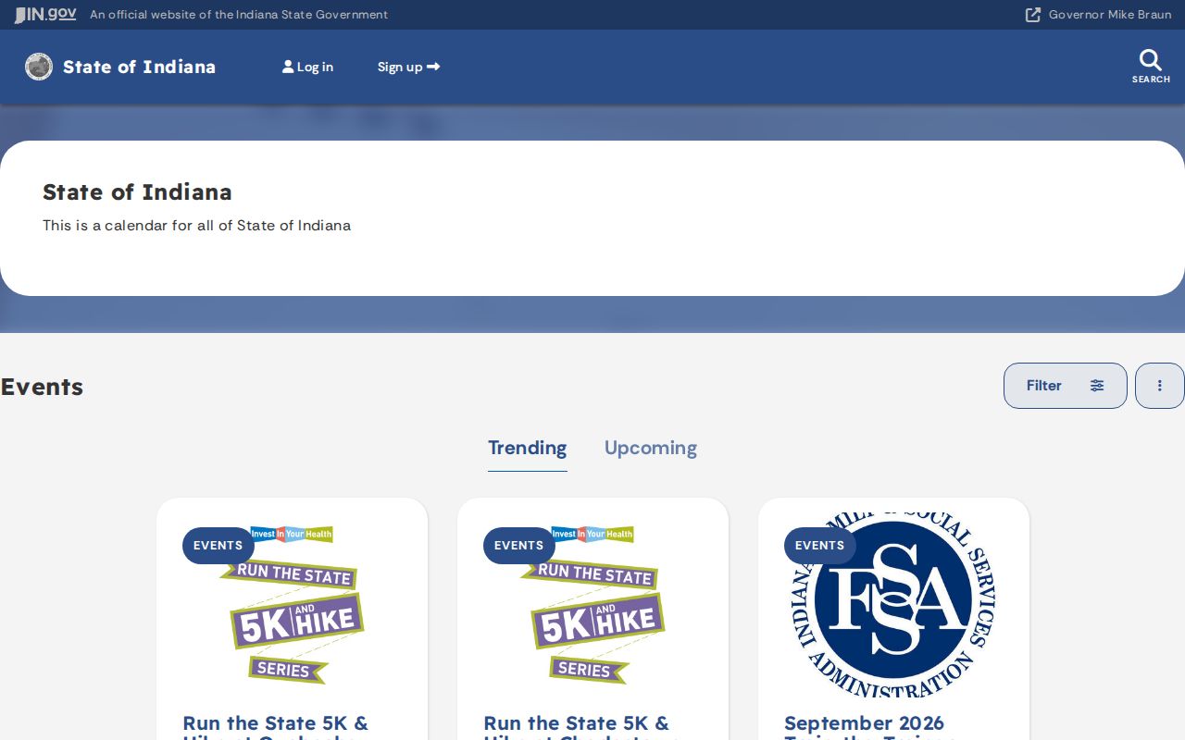Open the second Run the State 5K thumbnail
Screen dimensions: 1185x740
592,605
